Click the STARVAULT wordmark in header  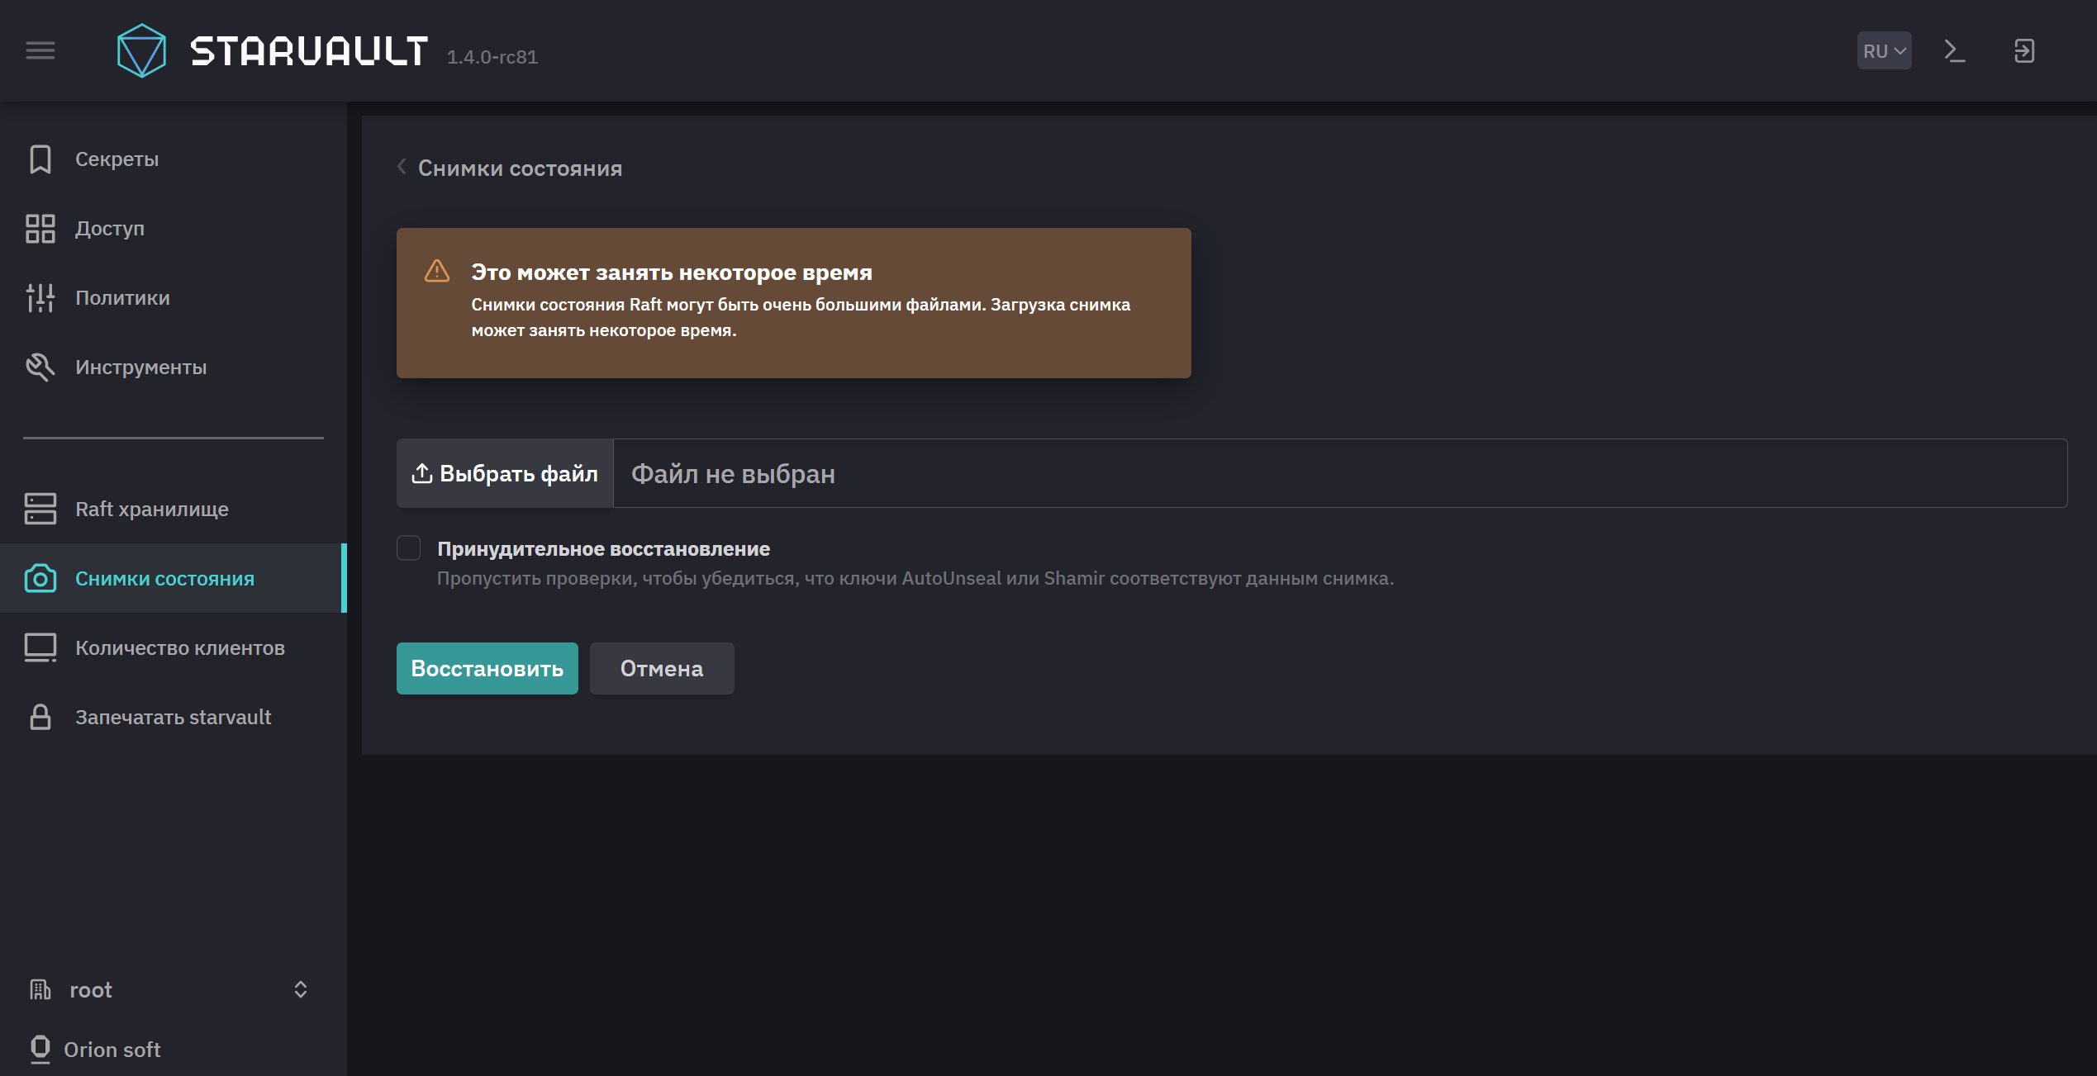pyautogui.click(x=309, y=51)
